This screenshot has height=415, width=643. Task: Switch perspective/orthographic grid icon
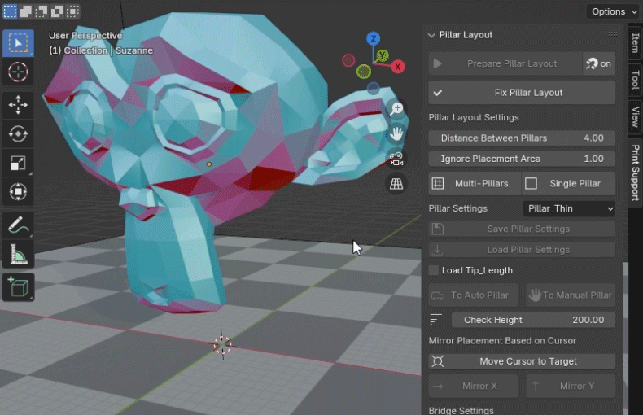click(x=396, y=184)
